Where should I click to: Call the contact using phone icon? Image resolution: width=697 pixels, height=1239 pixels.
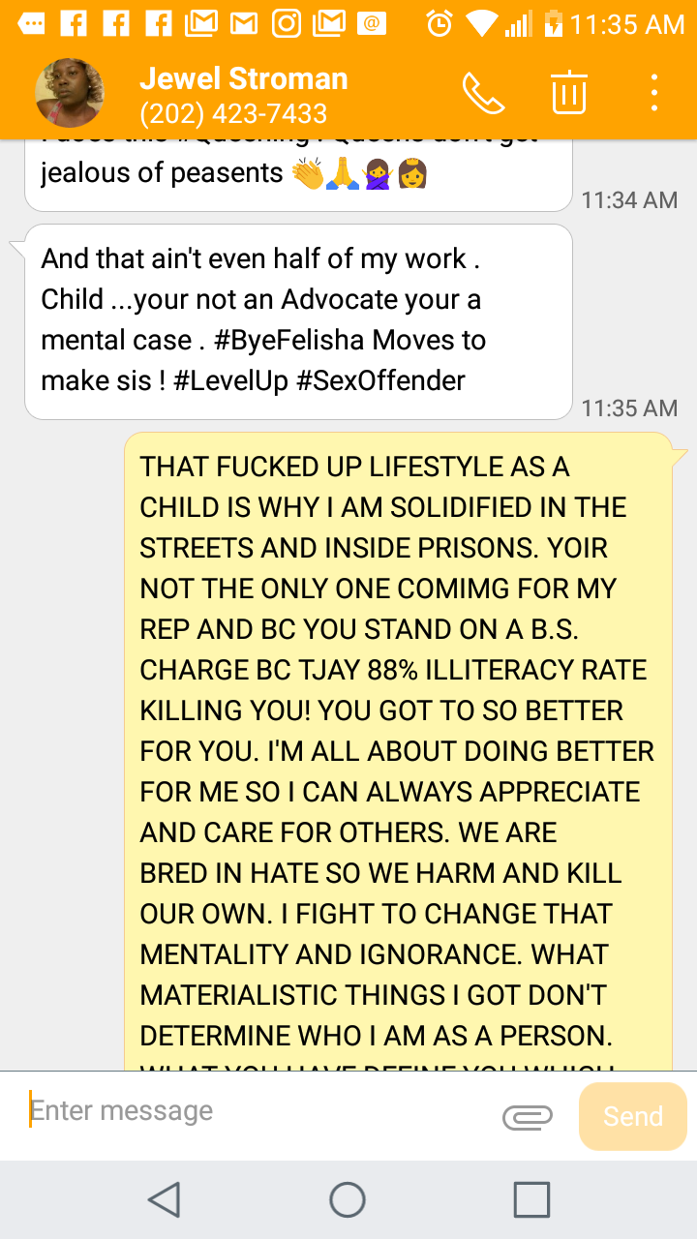pyautogui.click(x=483, y=94)
